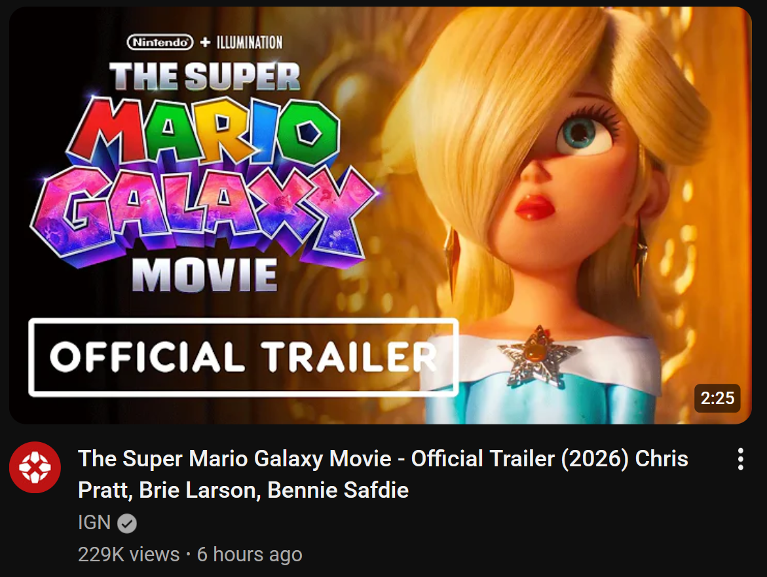767x577 pixels.
Task: Click THE SUPER text atop the logo
Action: point(204,76)
